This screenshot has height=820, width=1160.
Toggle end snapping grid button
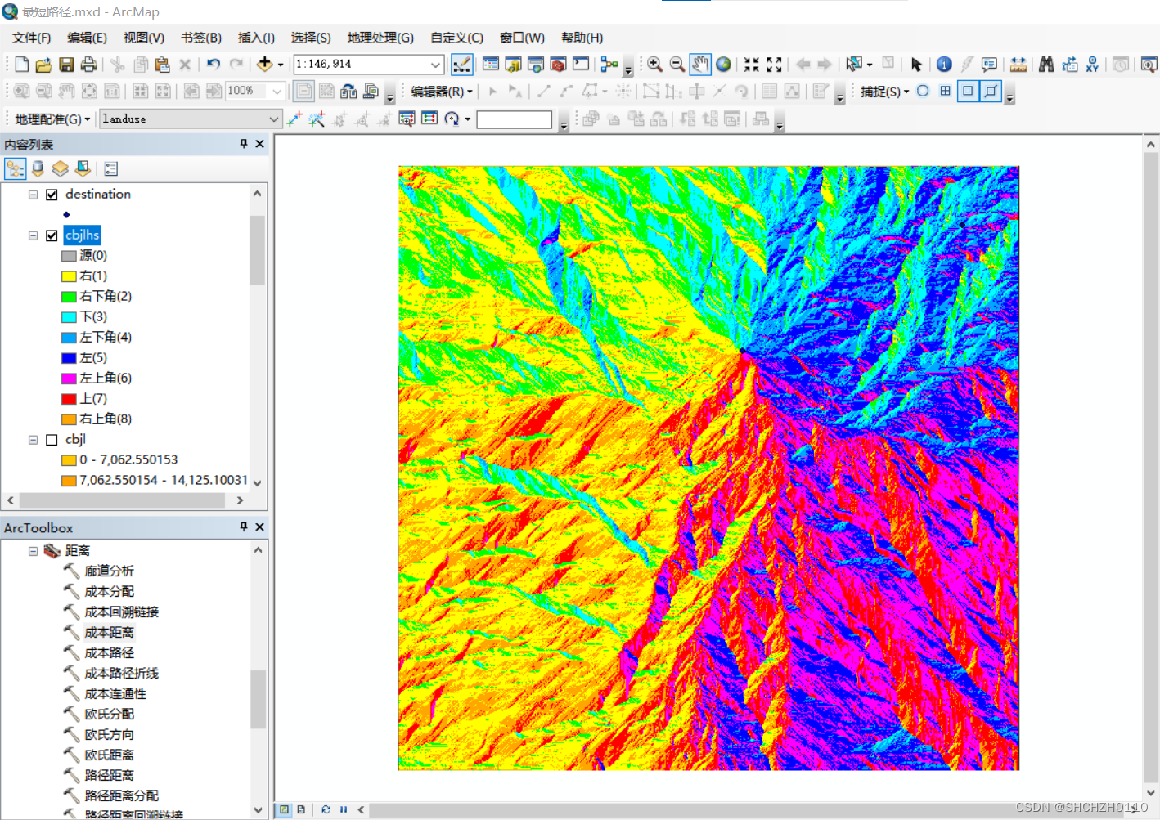(x=945, y=91)
